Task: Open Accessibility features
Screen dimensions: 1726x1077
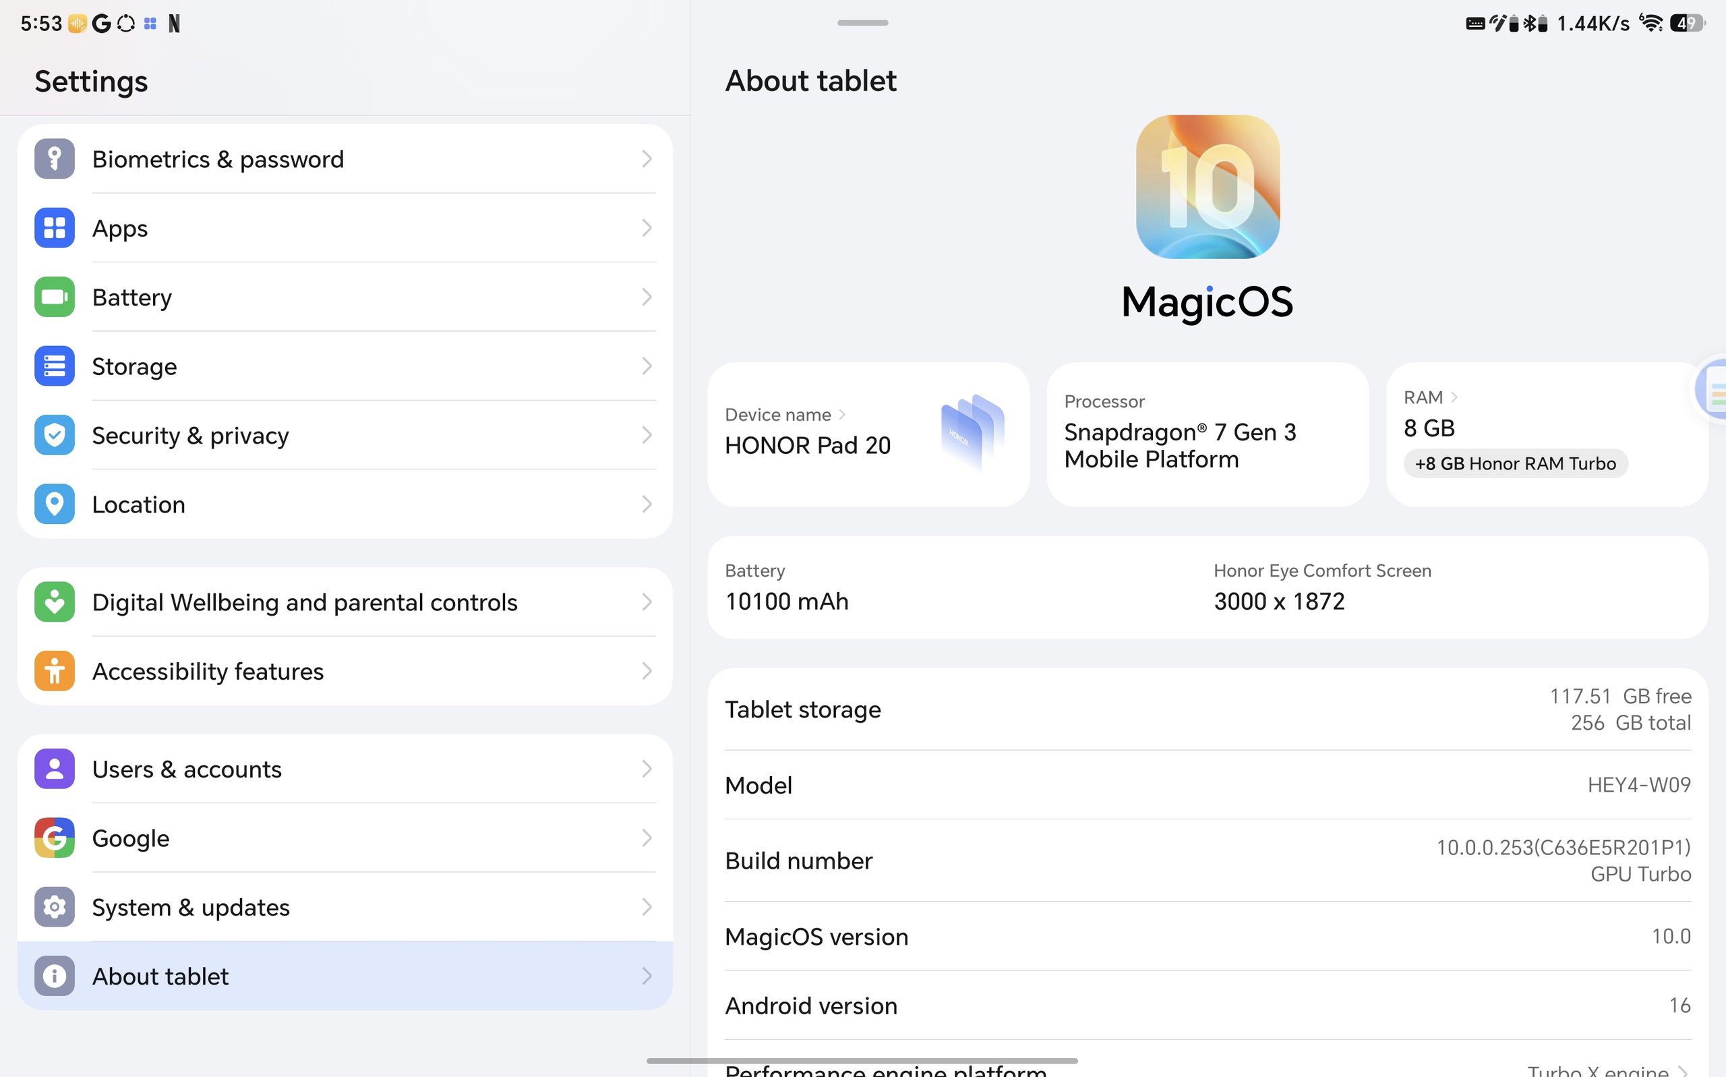Action: point(345,671)
